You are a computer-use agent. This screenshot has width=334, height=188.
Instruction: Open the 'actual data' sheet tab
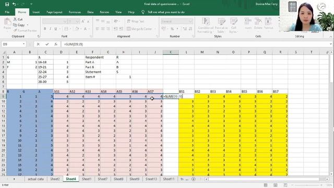click(x=35, y=179)
